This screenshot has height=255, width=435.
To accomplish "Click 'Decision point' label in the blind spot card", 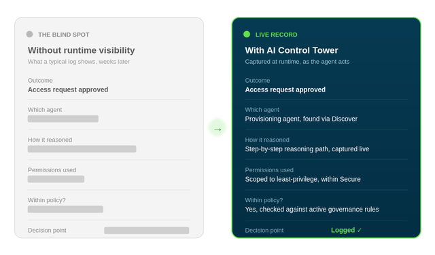I will (47, 231).
